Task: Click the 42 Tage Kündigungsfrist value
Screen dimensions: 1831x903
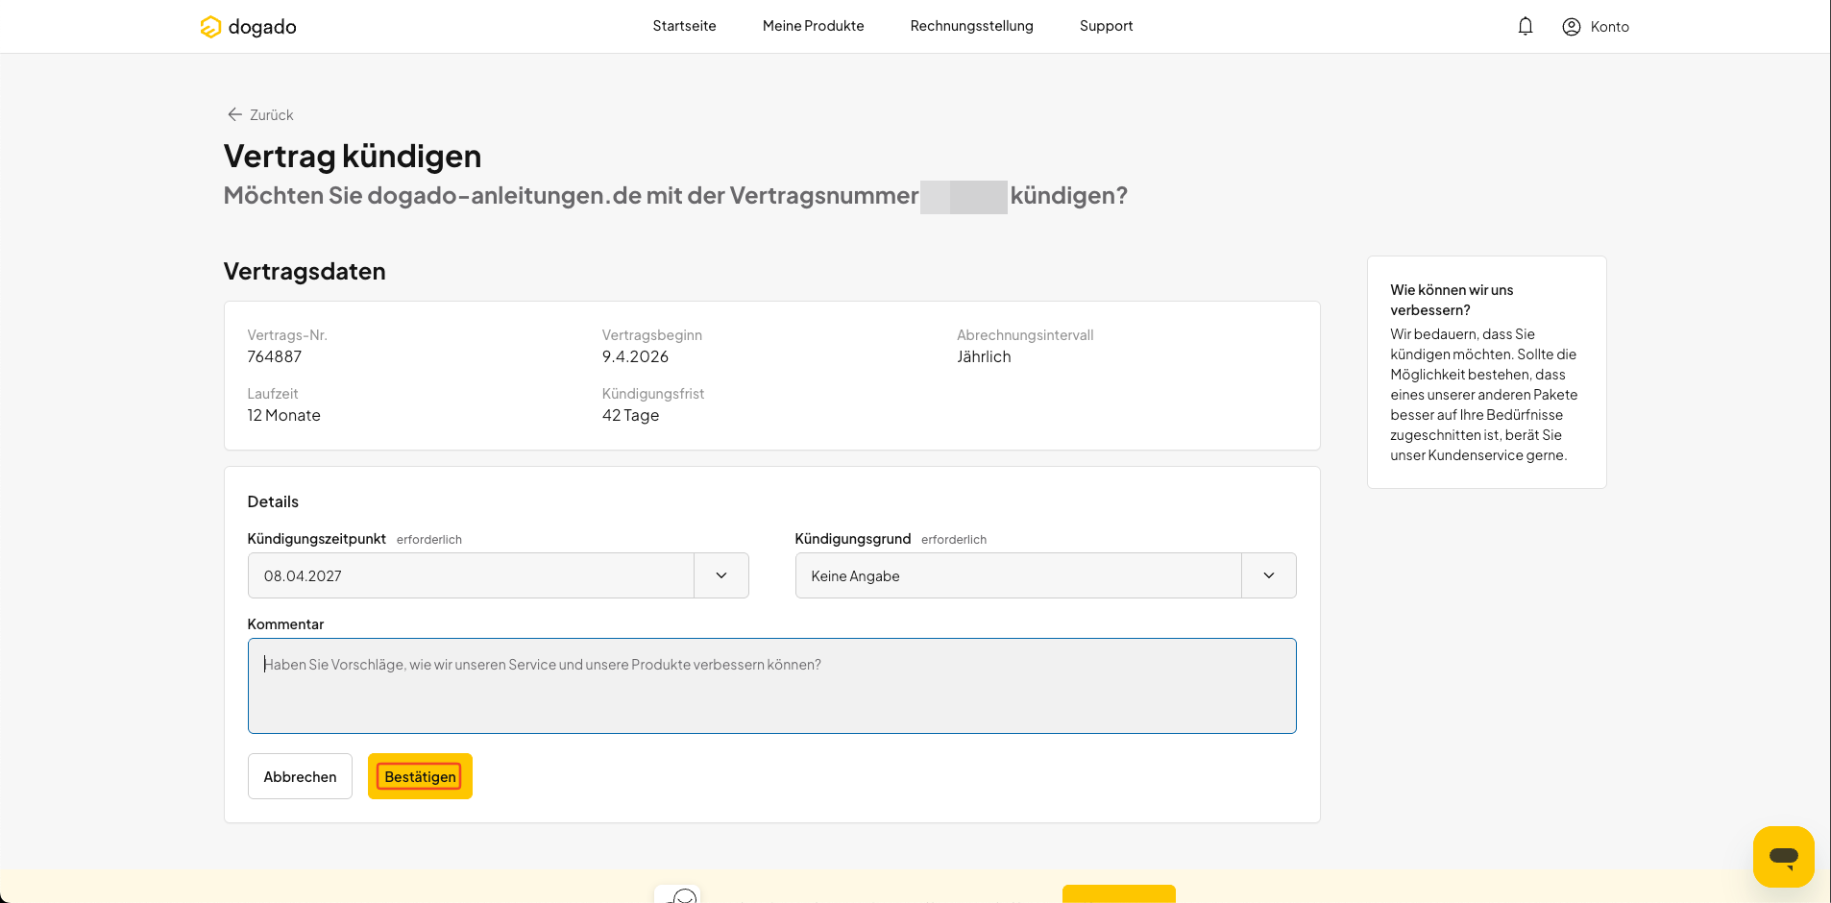Action: 630,415
